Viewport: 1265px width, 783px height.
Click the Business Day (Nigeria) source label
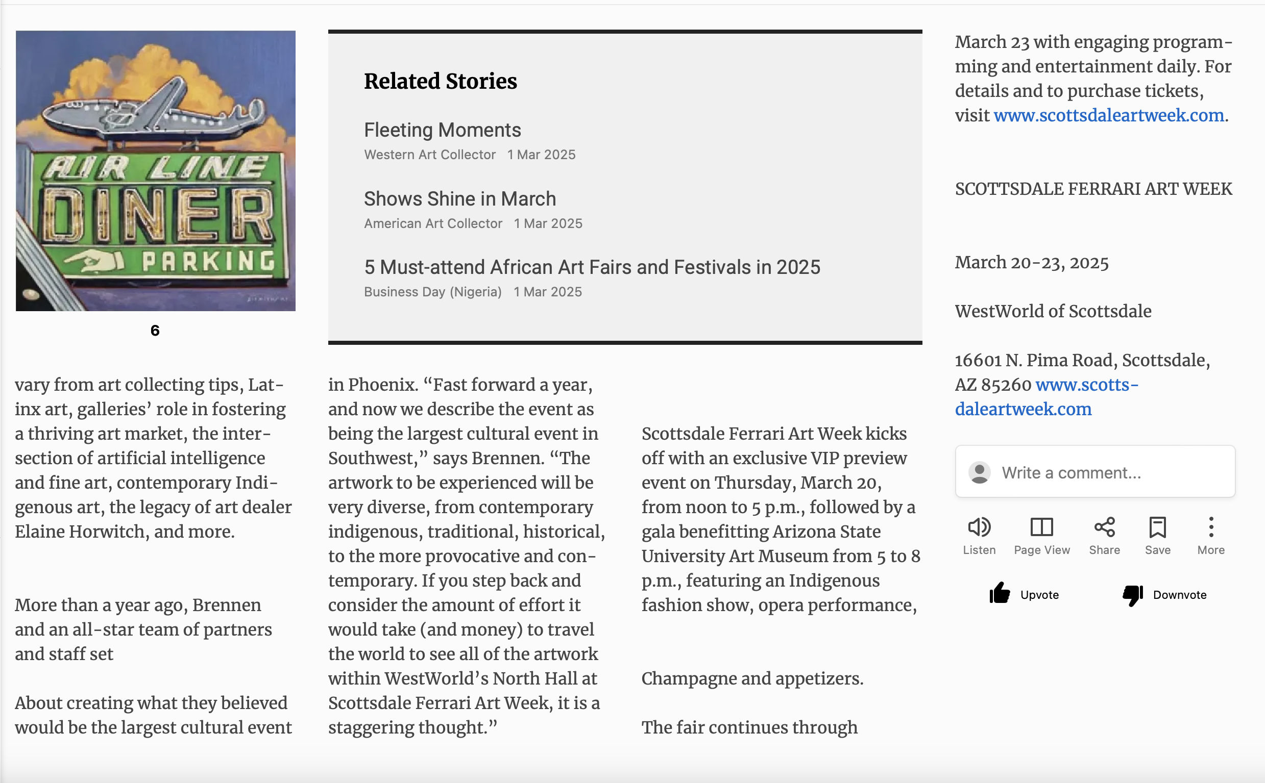click(433, 292)
